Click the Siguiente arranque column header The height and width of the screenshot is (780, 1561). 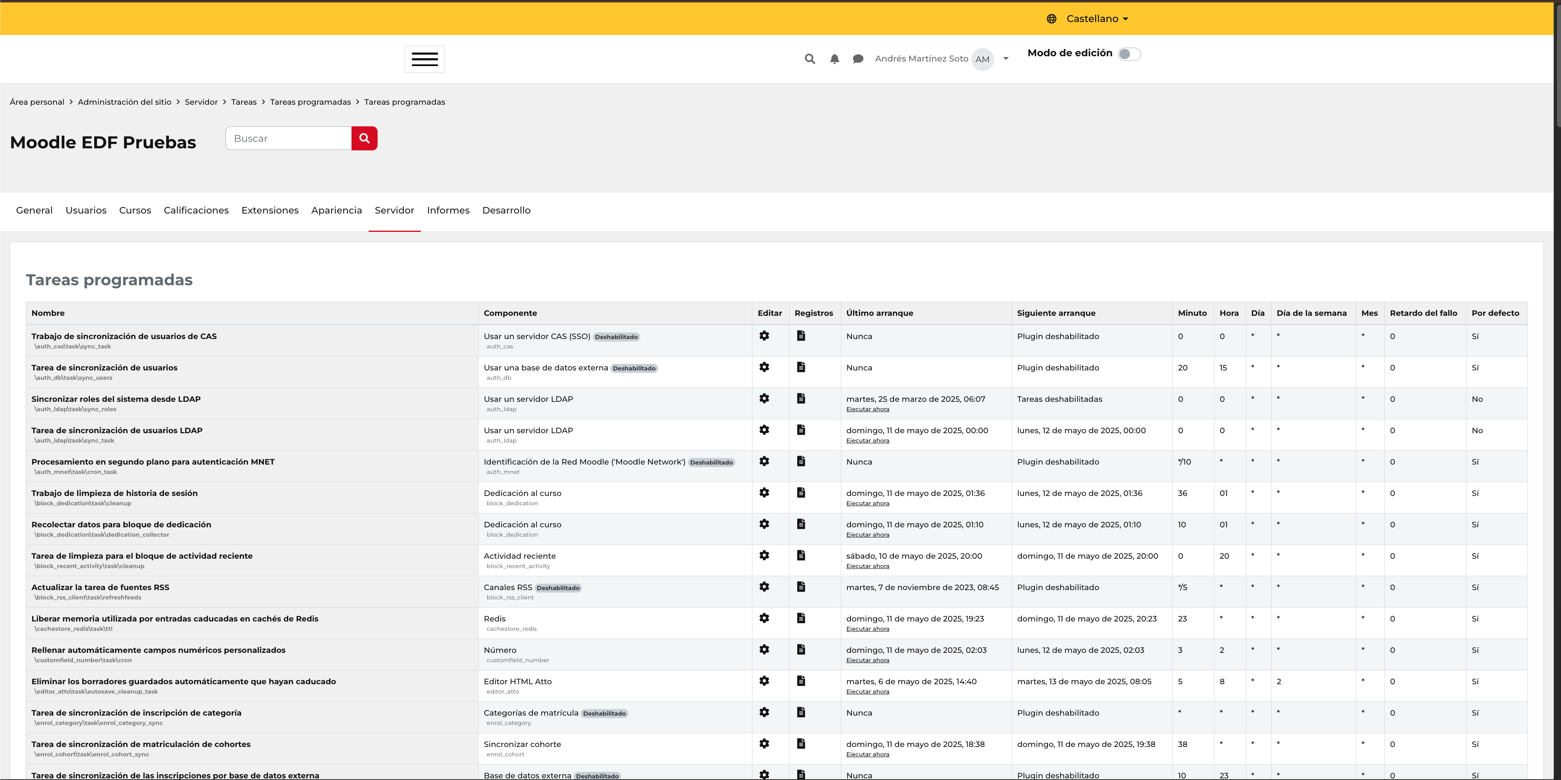click(x=1056, y=313)
